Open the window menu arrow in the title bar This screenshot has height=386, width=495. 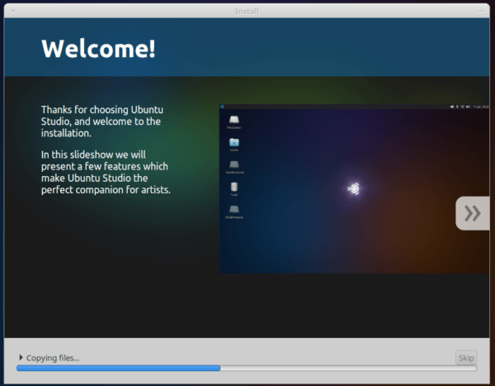(x=12, y=12)
